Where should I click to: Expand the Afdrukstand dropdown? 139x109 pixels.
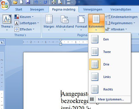pyautogui.click(x=65, y=23)
